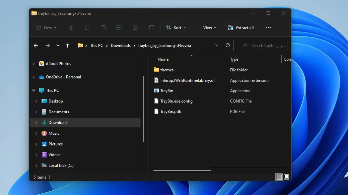This screenshot has width=348, height=195.
Task: Click the Copy icon in the toolbar
Action: point(87,27)
